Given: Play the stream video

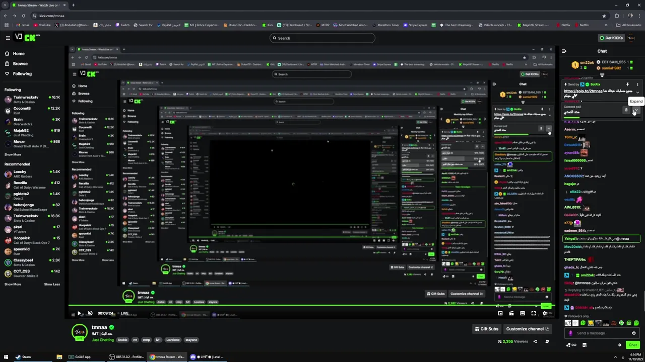Looking at the screenshot, I should click(x=79, y=313).
